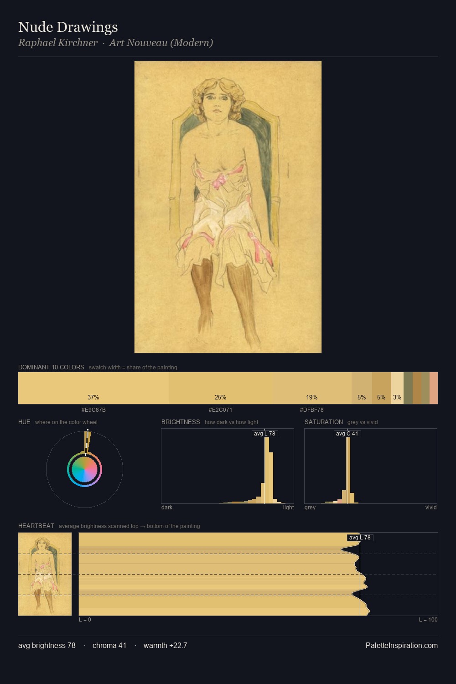
Task: Click 'swatch width = share of the painting' caption
Action: pos(133,368)
